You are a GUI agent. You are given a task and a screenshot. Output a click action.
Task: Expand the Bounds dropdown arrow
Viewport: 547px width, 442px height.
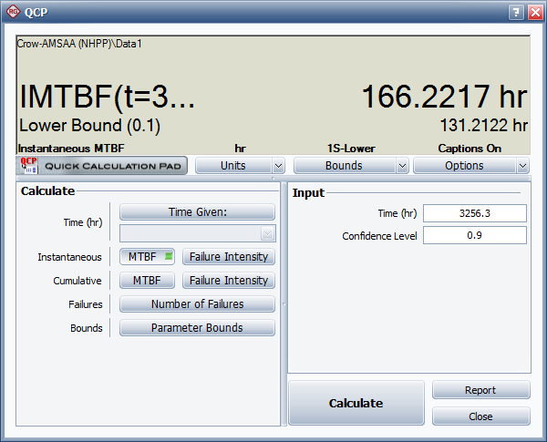coord(402,166)
